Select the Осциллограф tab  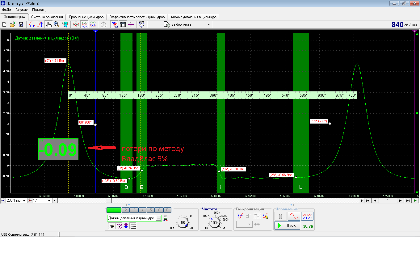point(15,17)
